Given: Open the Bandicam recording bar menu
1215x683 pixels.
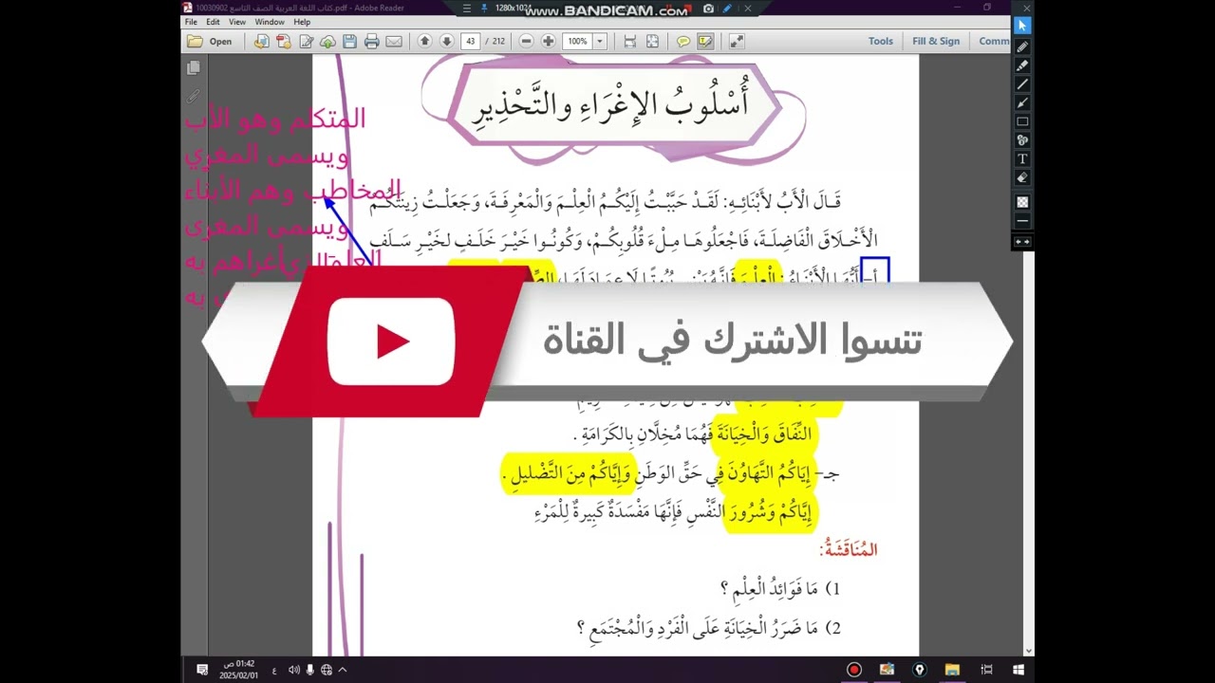Looking at the screenshot, I should pos(465,9).
